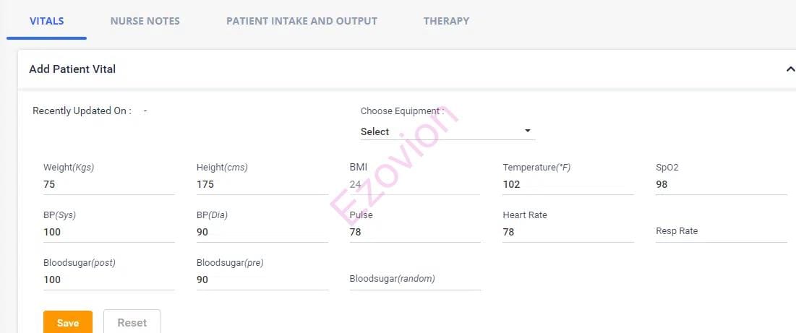Focus the Weight (Kgs) field
The image size is (796, 333).
point(108,184)
